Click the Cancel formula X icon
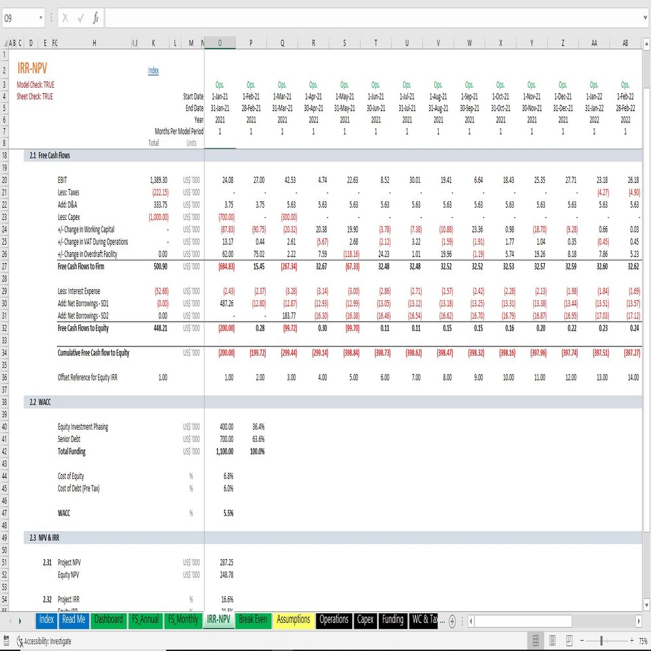651x651 pixels. 65,18
